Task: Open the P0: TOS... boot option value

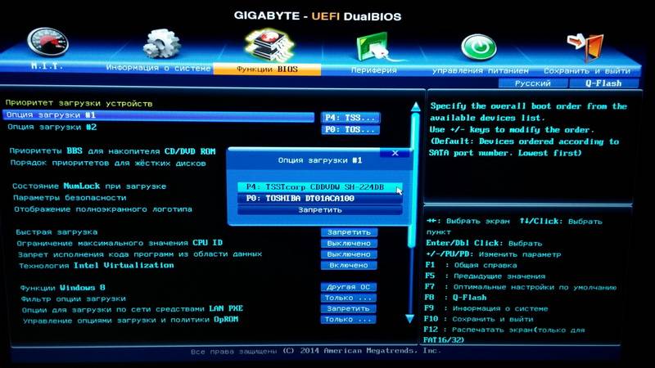Action: (x=350, y=130)
